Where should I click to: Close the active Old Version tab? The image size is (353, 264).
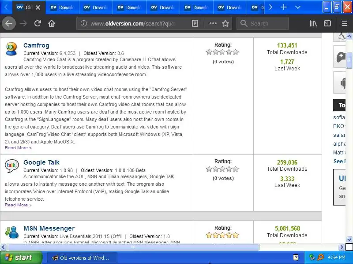(38, 7)
